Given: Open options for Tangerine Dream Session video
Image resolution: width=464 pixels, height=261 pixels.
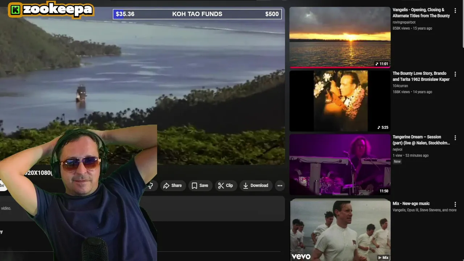Looking at the screenshot, I should click(455, 138).
